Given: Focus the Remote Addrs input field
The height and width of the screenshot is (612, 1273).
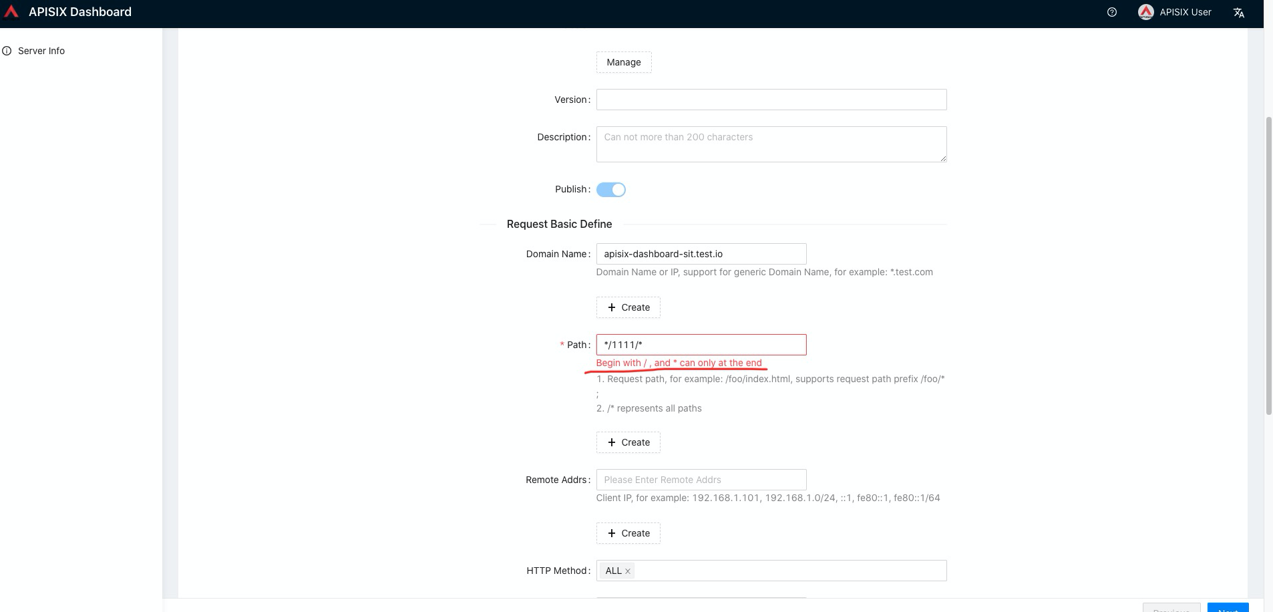Looking at the screenshot, I should [701, 479].
